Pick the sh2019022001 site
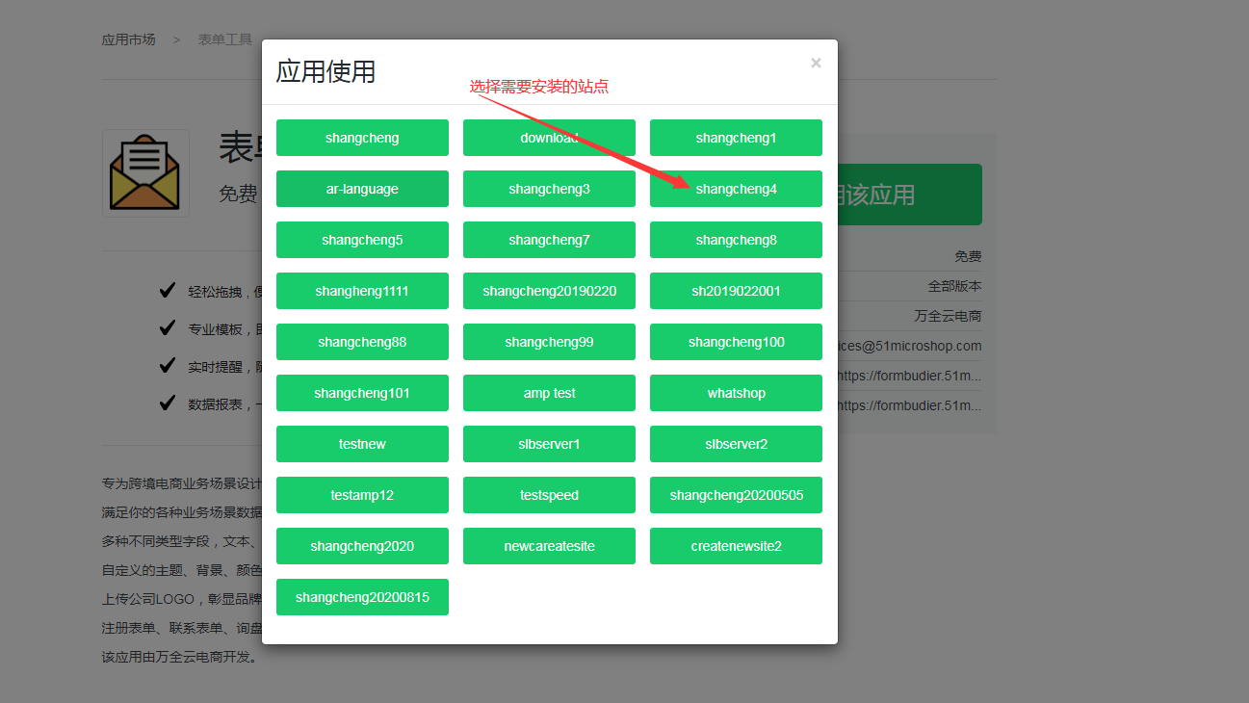This screenshot has width=1249, height=703. click(736, 291)
